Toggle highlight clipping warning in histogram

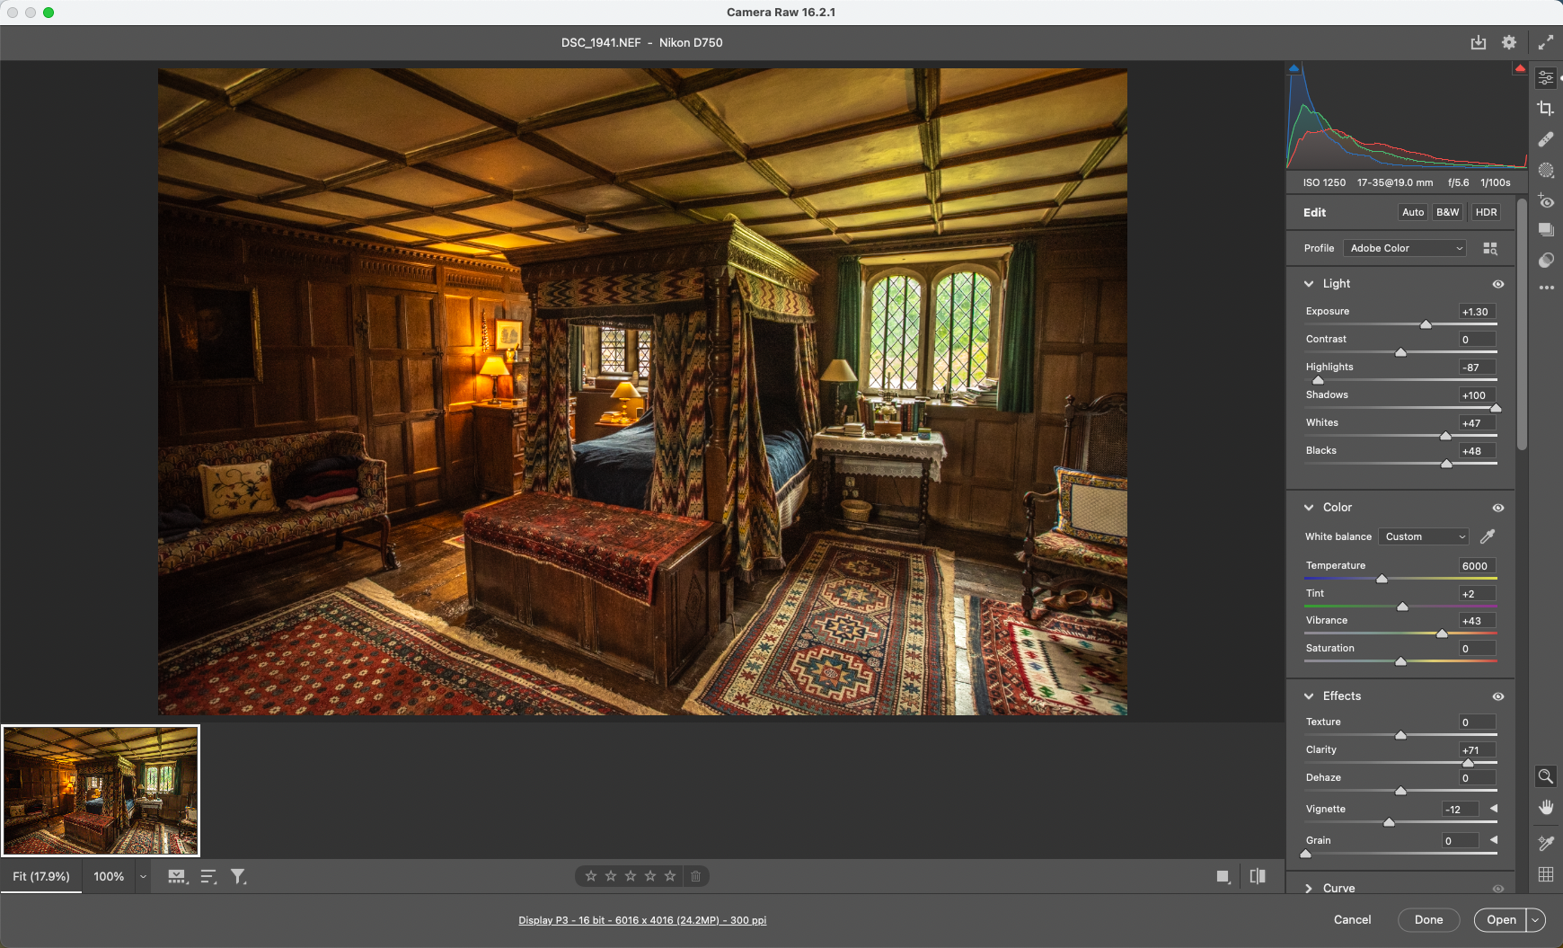click(x=1520, y=68)
